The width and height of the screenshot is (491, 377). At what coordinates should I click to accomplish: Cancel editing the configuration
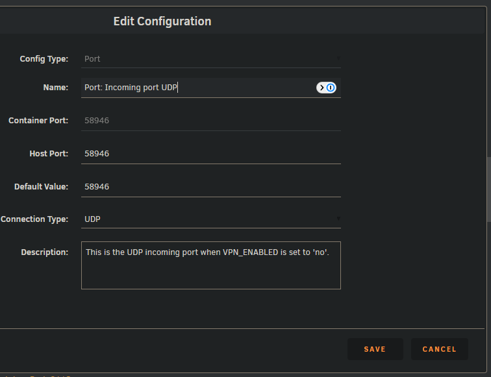[x=439, y=349]
